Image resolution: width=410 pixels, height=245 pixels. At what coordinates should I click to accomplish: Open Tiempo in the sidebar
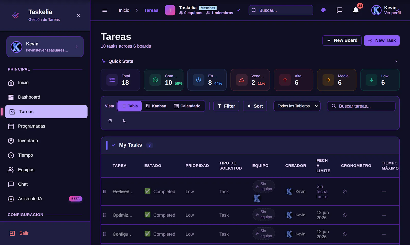[x=46, y=155]
